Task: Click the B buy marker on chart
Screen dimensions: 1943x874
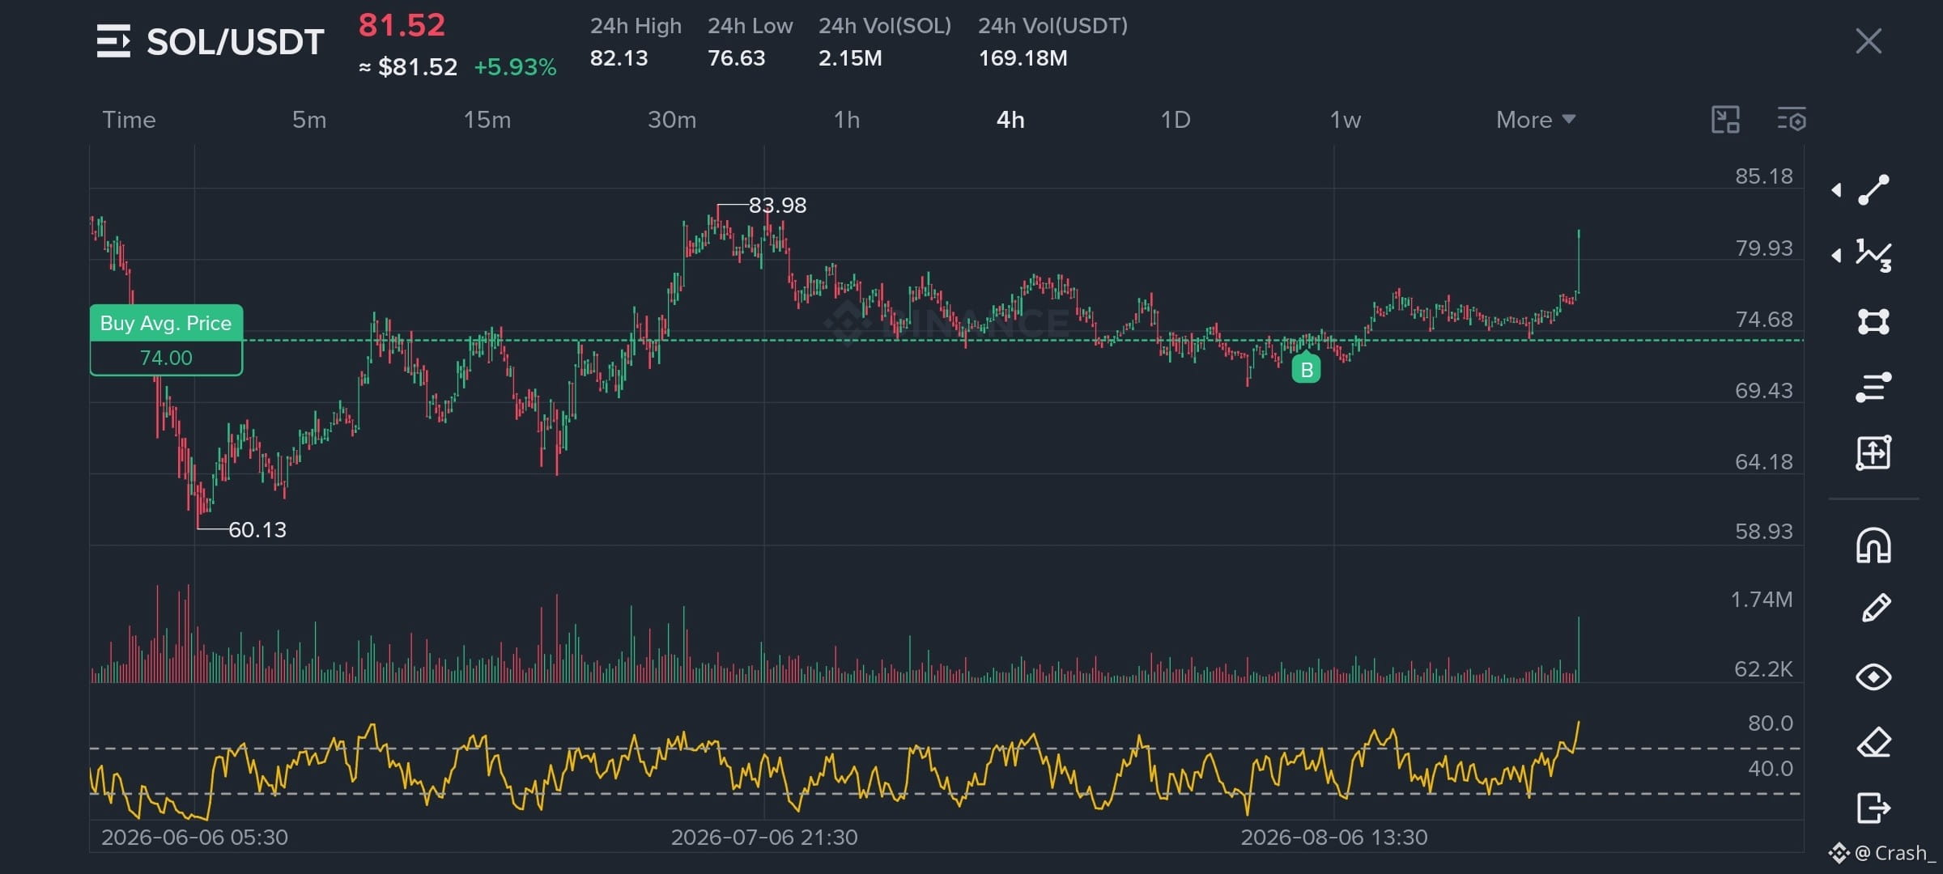Action: (x=1306, y=370)
